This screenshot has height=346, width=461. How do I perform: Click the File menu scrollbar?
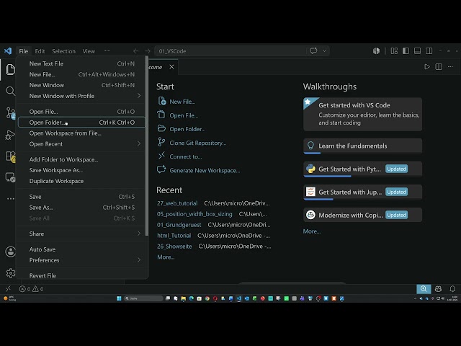(x=147, y=146)
